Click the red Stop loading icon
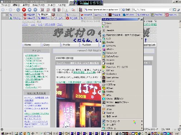This screenshot has height=135, width=181. 24,10
